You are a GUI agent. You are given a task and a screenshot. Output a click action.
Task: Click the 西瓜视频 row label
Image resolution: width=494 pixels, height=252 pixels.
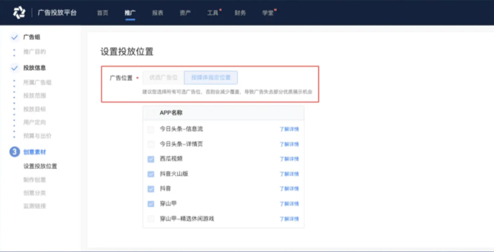[171, 158]
